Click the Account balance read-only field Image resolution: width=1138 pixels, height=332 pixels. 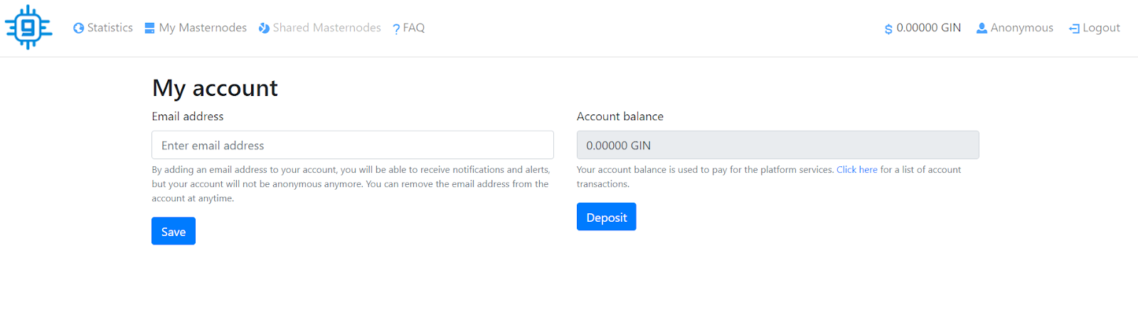point(777,145)
